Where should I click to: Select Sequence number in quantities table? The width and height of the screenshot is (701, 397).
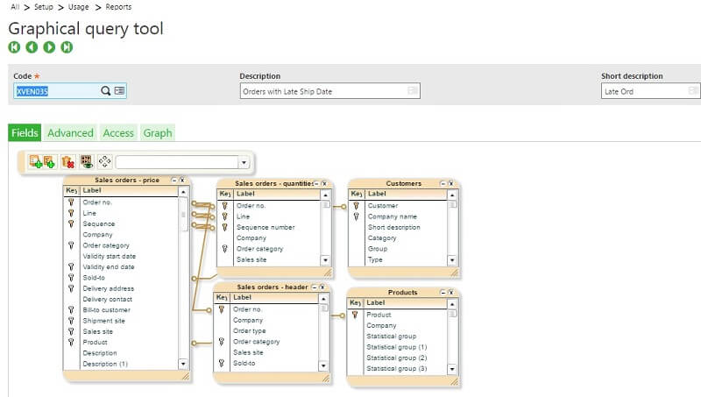(x=266, y=228)
